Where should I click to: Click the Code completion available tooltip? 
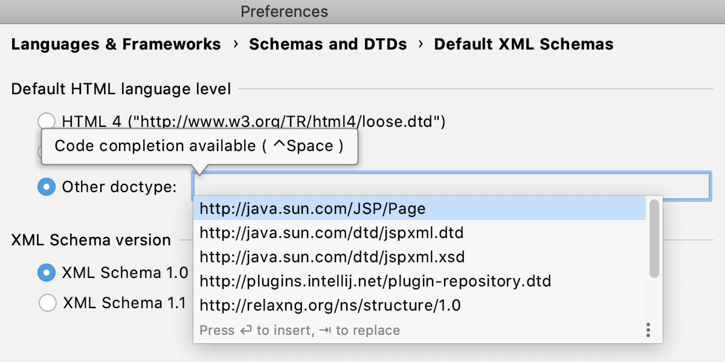coord(199,145)
